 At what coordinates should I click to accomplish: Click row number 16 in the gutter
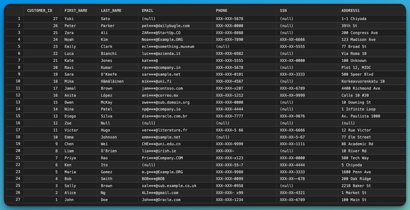coord(18,123)
